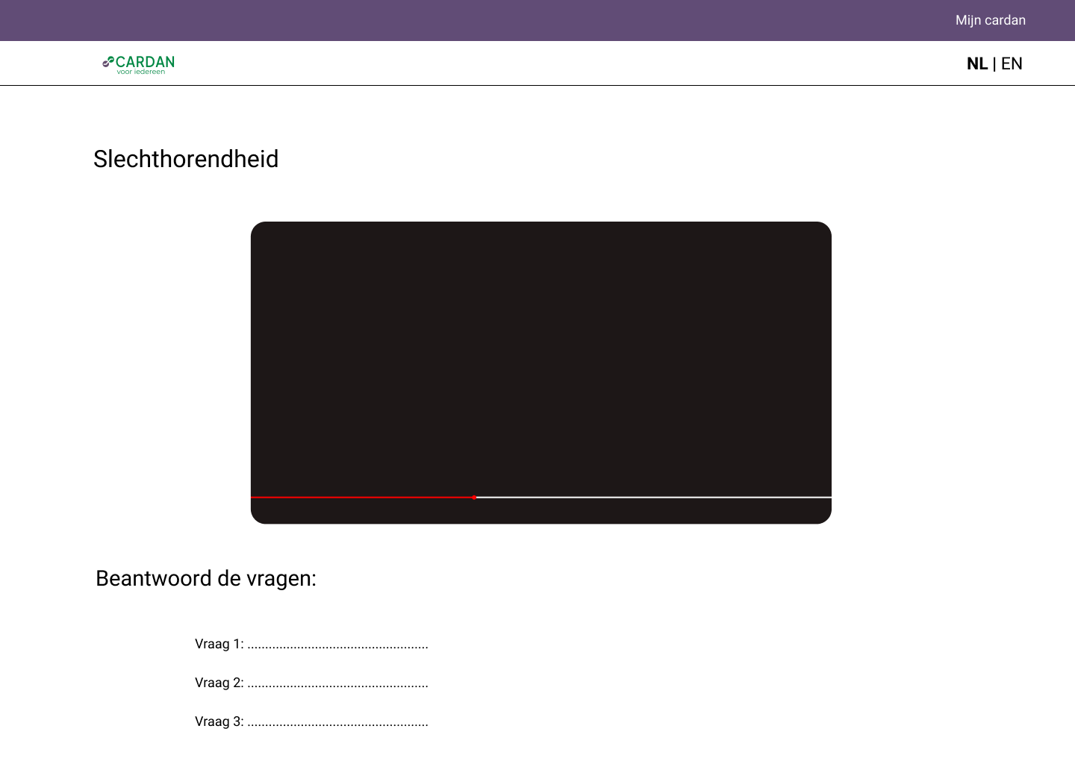The height and width of the screenshot is (764, 1075).
Task: Click the CARDAN logo wordmark
Action: (x=146, y=61)
